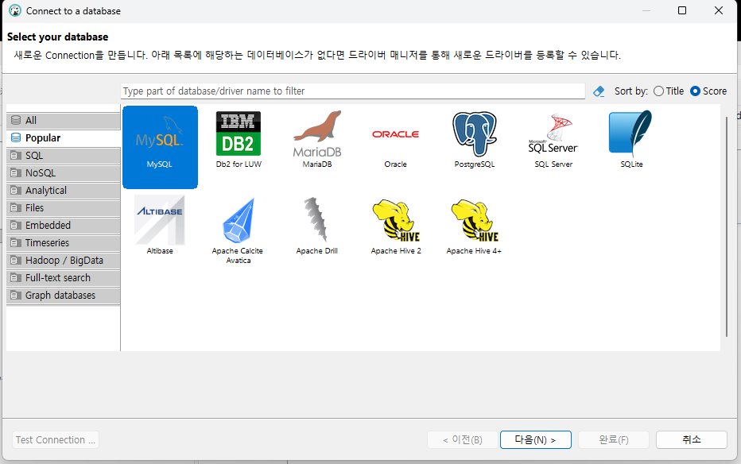Click the 취소 cancel button
Image resolution: width=741 pixels, height=464 pixels.
click(x=692, y=439)
